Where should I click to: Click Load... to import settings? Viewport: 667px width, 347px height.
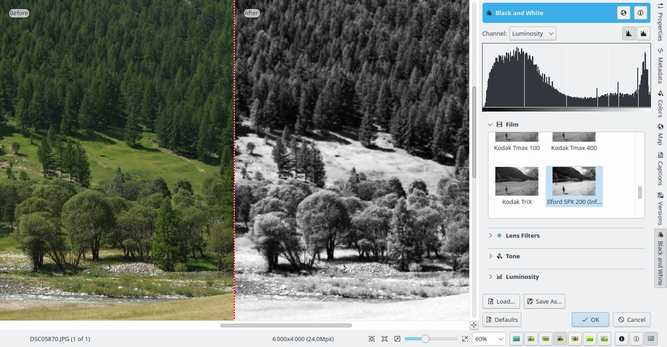pos(501,301)
